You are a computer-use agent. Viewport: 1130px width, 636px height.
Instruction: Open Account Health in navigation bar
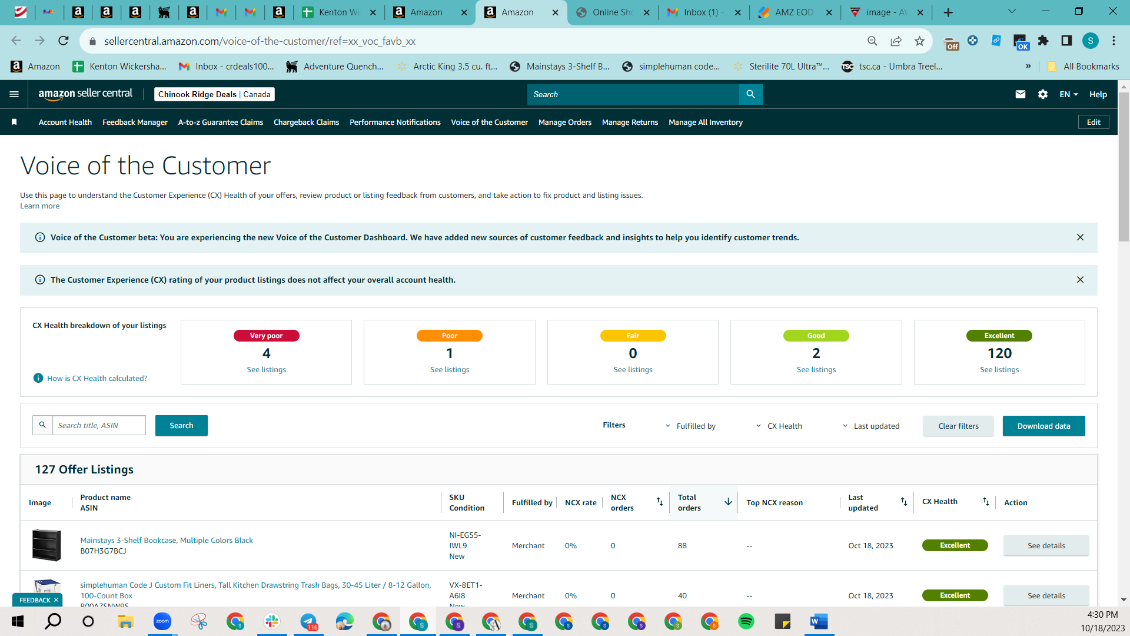pos(65,122)
